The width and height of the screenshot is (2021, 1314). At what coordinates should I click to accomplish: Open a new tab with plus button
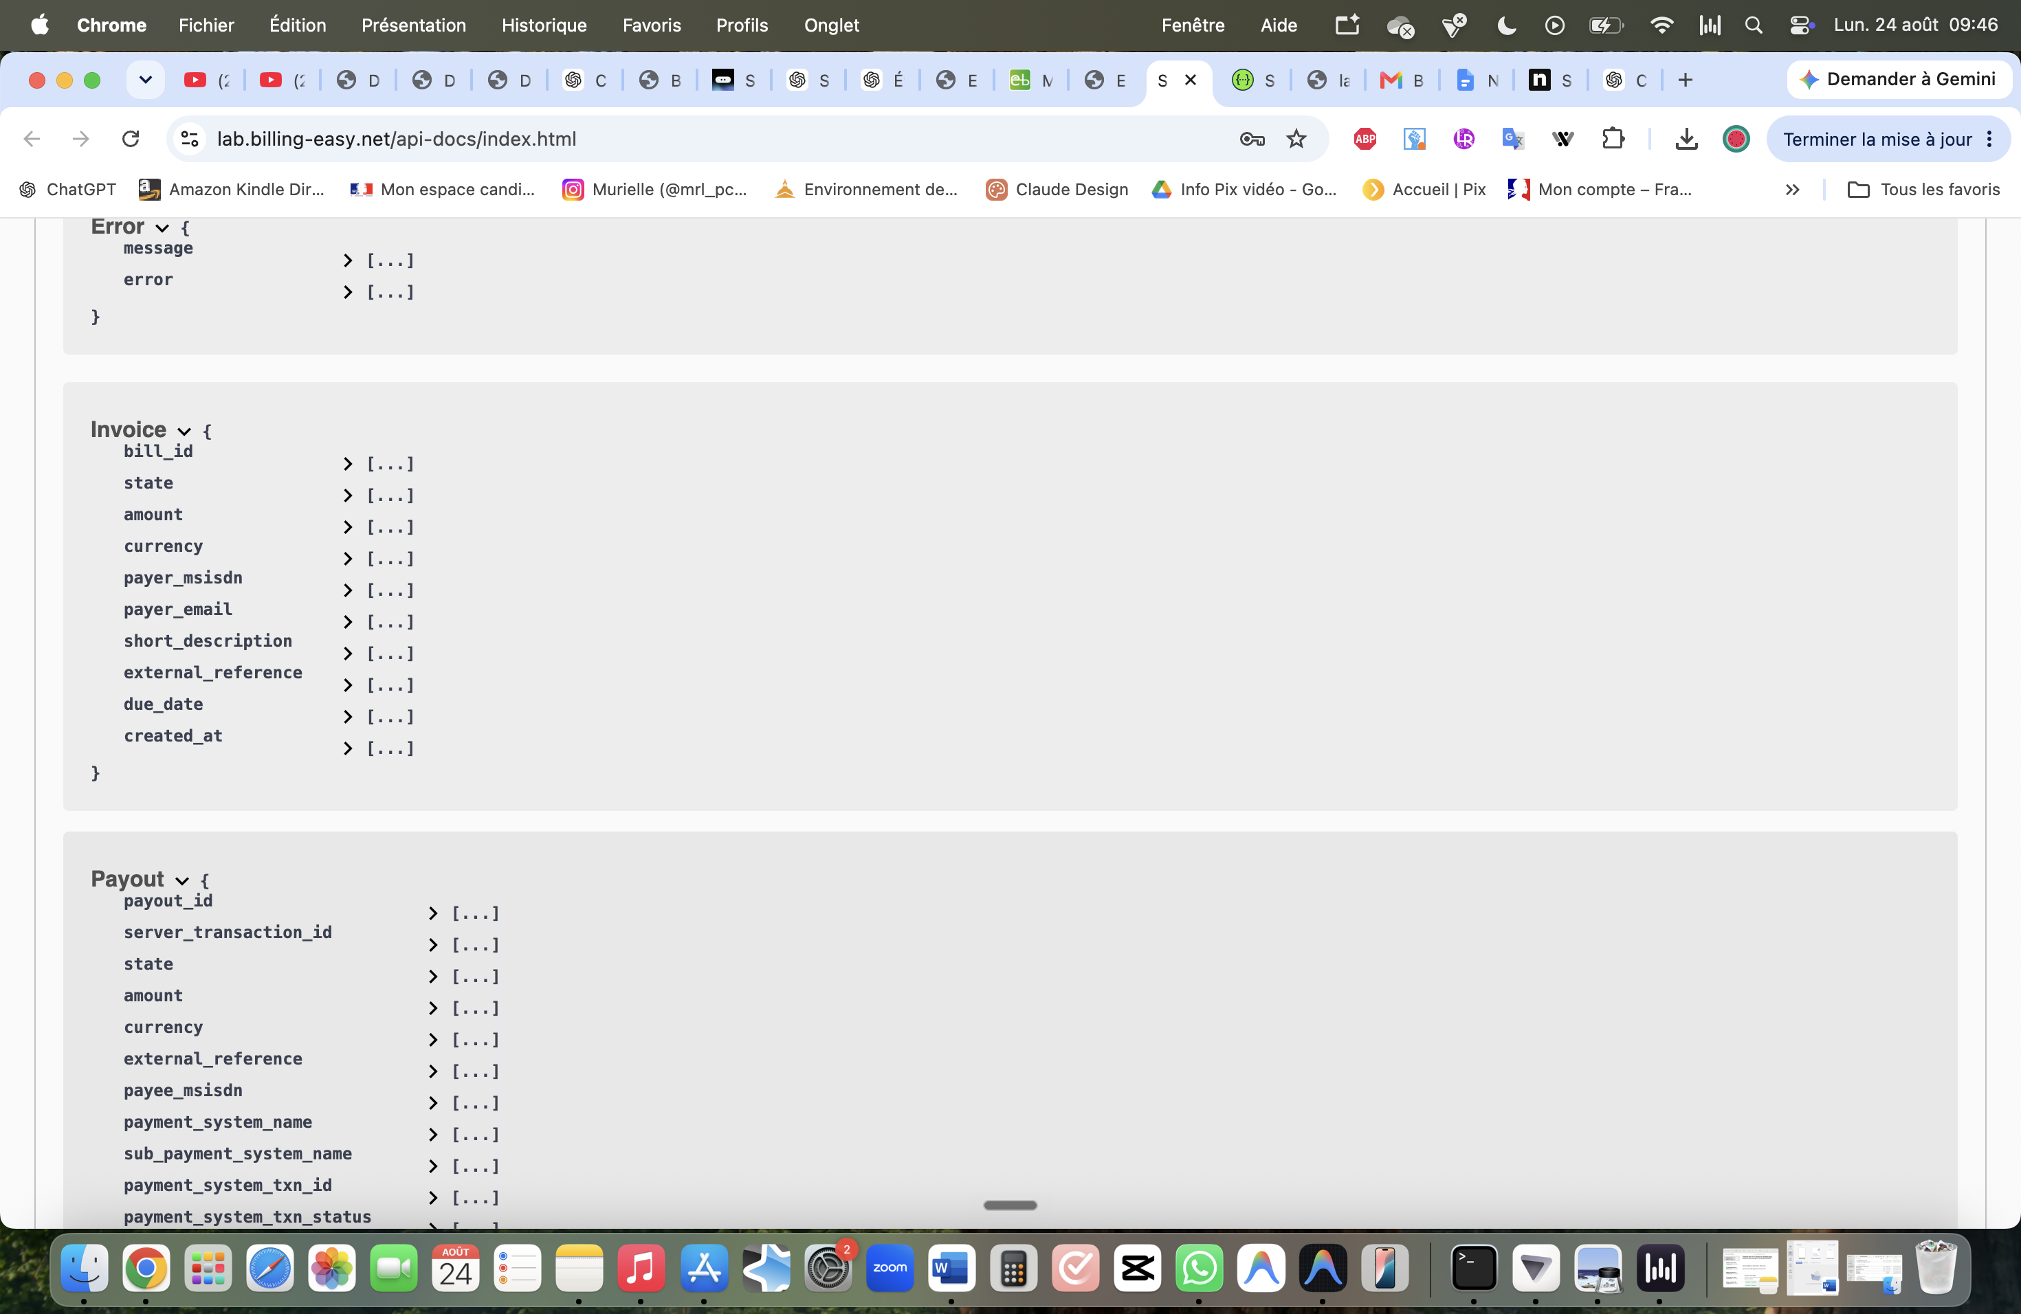1685,80
